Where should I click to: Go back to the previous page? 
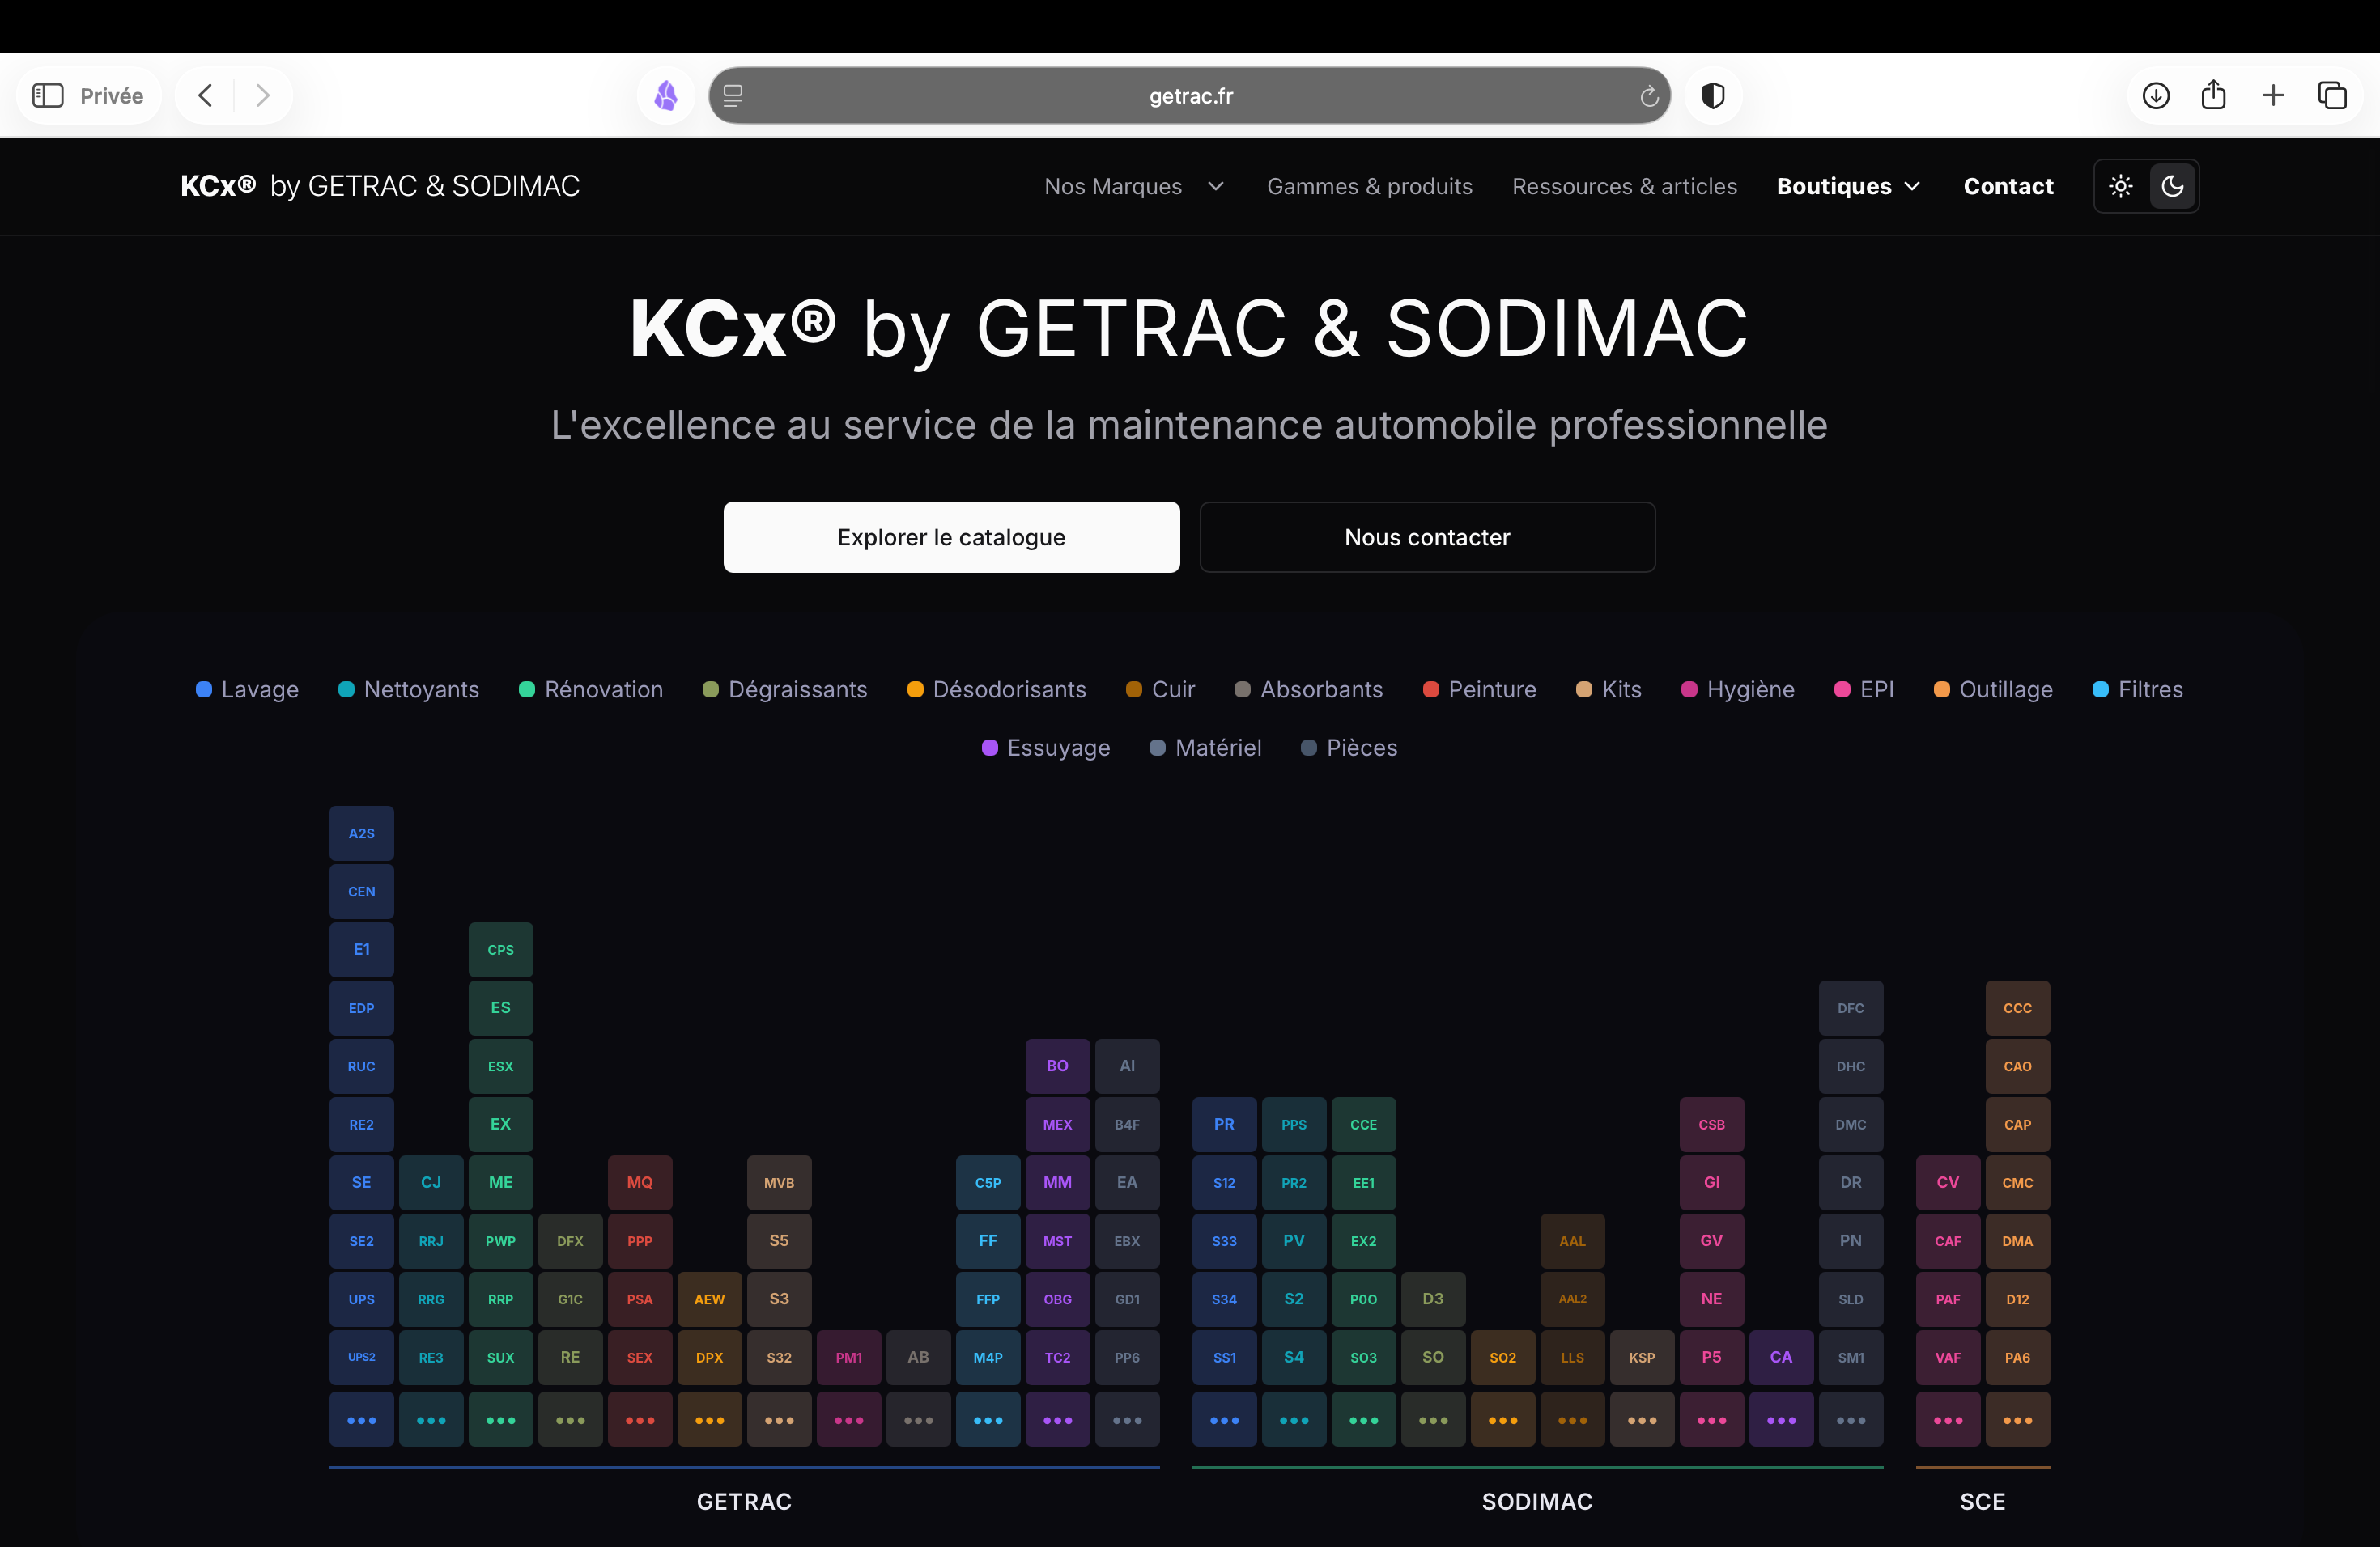coord(205,96)
